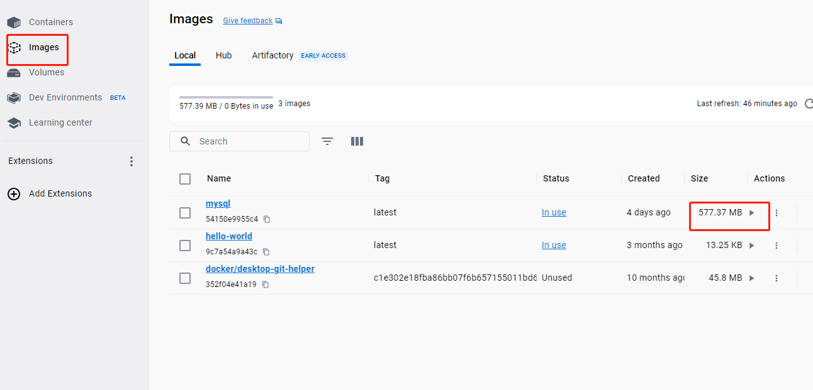Open the Give feedback link
The width and height of the screenshot is (813, 390).
248,21
